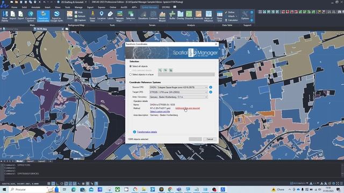Open the Annotate ribbon tab
This screenshot has height=193, width=344.
[x=36, y=7]
